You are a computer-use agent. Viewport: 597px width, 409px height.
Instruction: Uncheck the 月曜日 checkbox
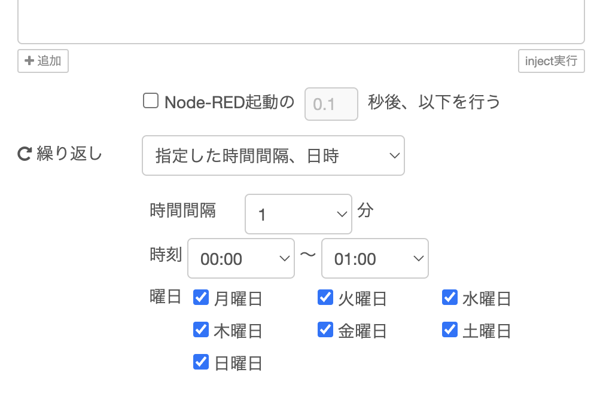[x=201, y=297]
